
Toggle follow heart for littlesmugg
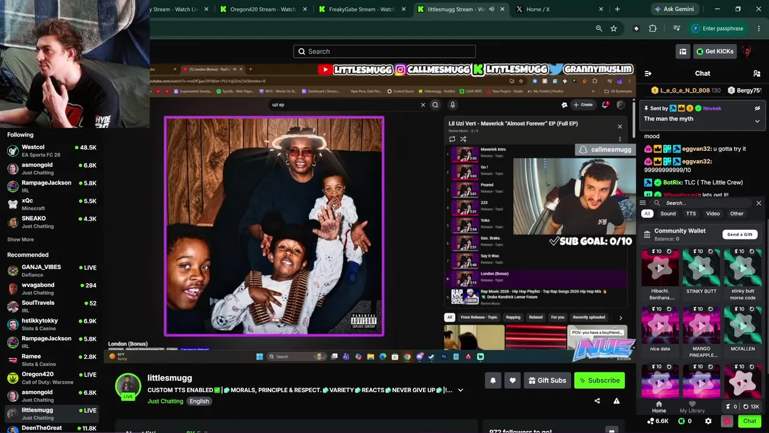point(512,380)
